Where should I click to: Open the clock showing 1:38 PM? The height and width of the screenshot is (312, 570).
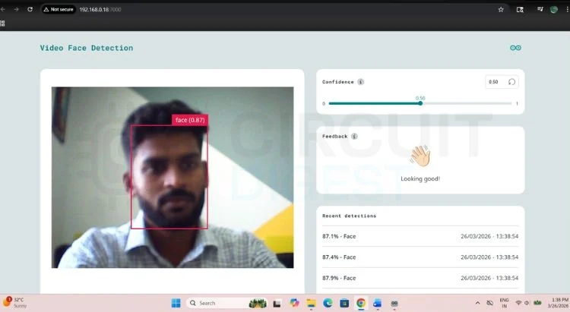click(559, 303)
